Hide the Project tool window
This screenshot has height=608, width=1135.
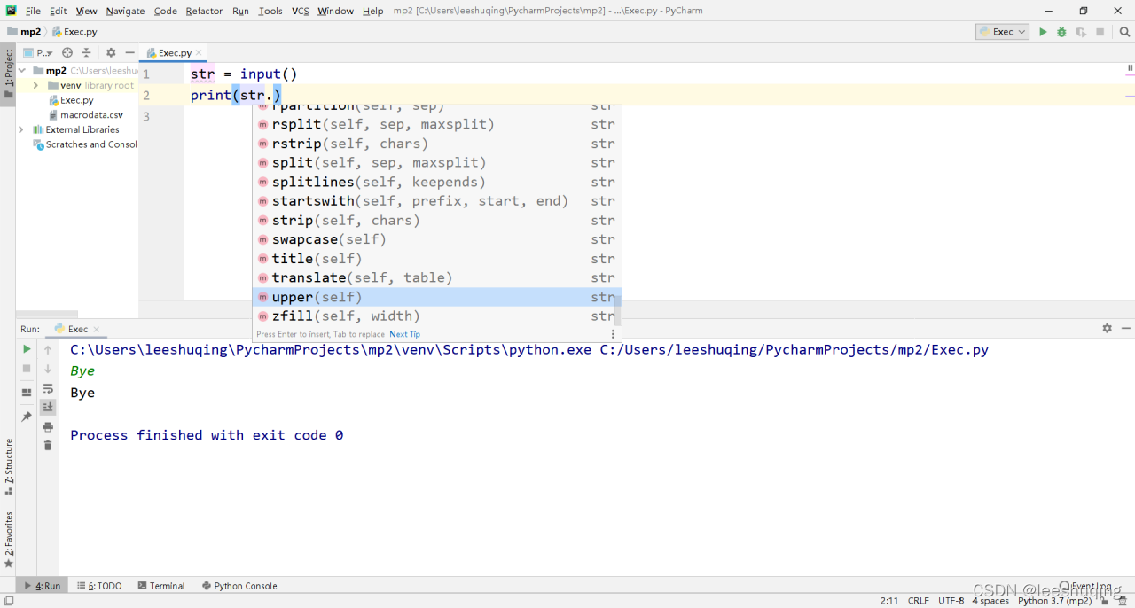pyautogui.click(x=129, y=53)
